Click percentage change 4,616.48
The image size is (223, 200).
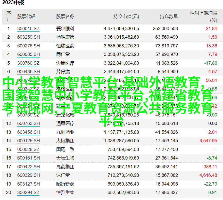pyautogui.click(x=208, y=175)
